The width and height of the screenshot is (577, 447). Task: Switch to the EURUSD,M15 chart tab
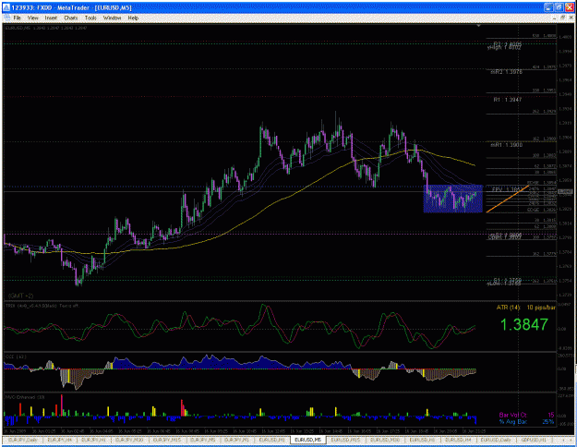pos(345,440)
